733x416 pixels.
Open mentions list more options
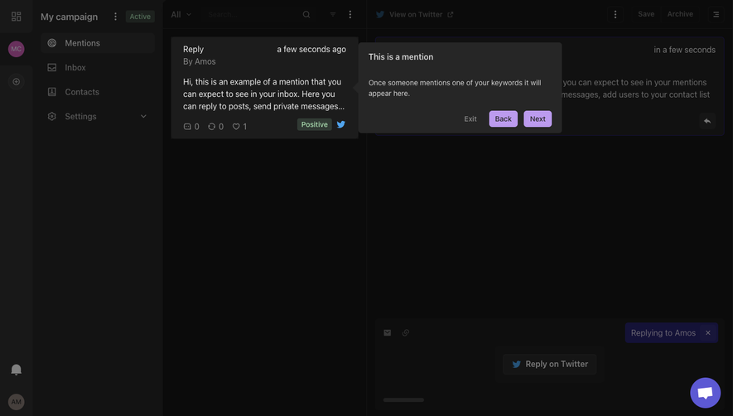coord(350,15)
